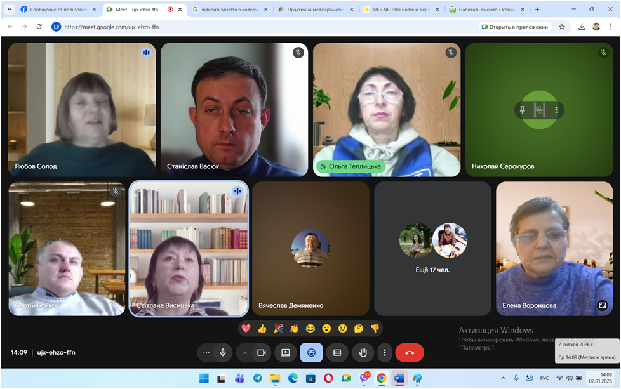Click the present screen icon

[286, 352]
